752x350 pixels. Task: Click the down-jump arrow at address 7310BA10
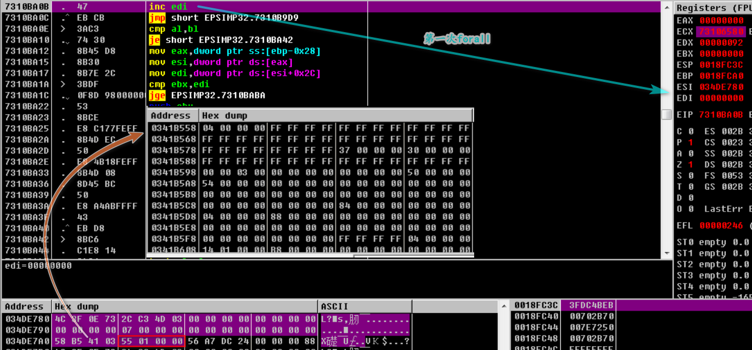tap(67, 40)
